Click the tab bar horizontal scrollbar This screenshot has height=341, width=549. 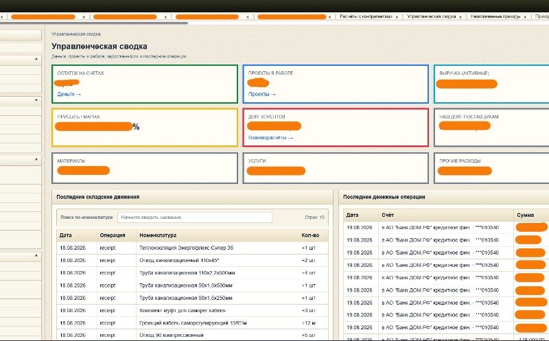click(x=94, y=23)
